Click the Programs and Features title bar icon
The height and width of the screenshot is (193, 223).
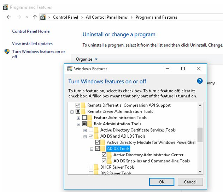pyautogui.click(x=5, y=7)
